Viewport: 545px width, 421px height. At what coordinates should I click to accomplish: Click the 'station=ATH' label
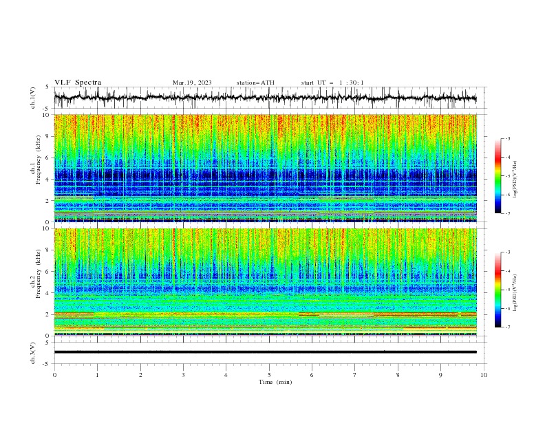(255, 83)
